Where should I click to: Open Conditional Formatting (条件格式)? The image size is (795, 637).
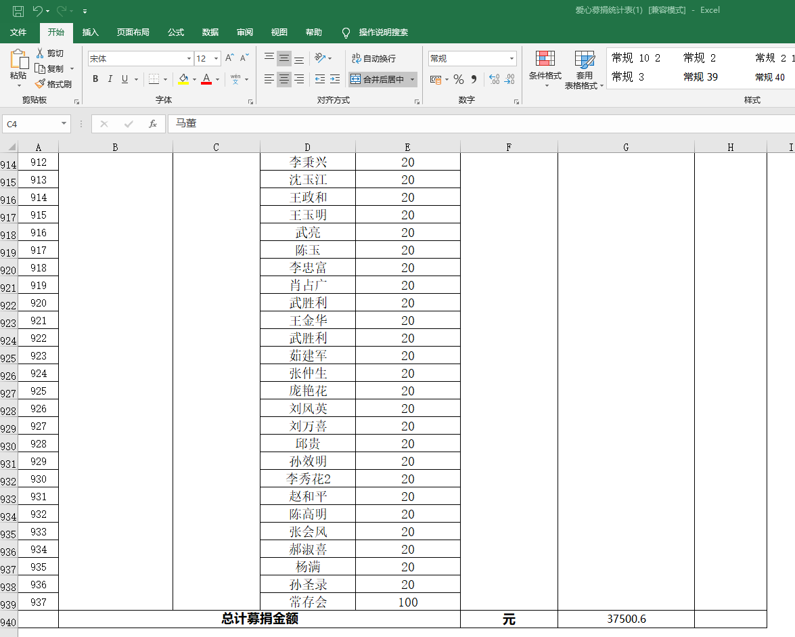(x=545, y=69)
